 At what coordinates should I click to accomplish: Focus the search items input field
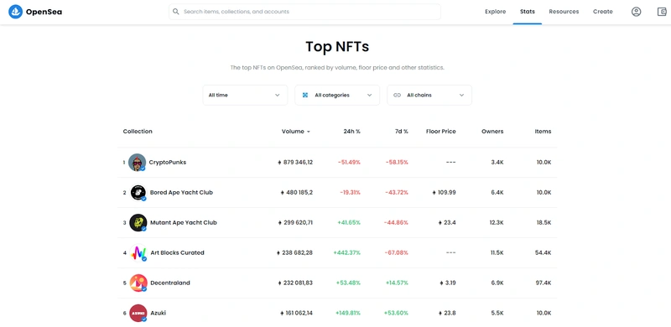[x=304, y=12]
